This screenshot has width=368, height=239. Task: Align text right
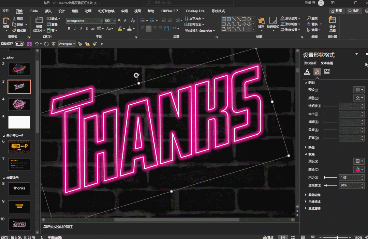click(x=154, y=29)
